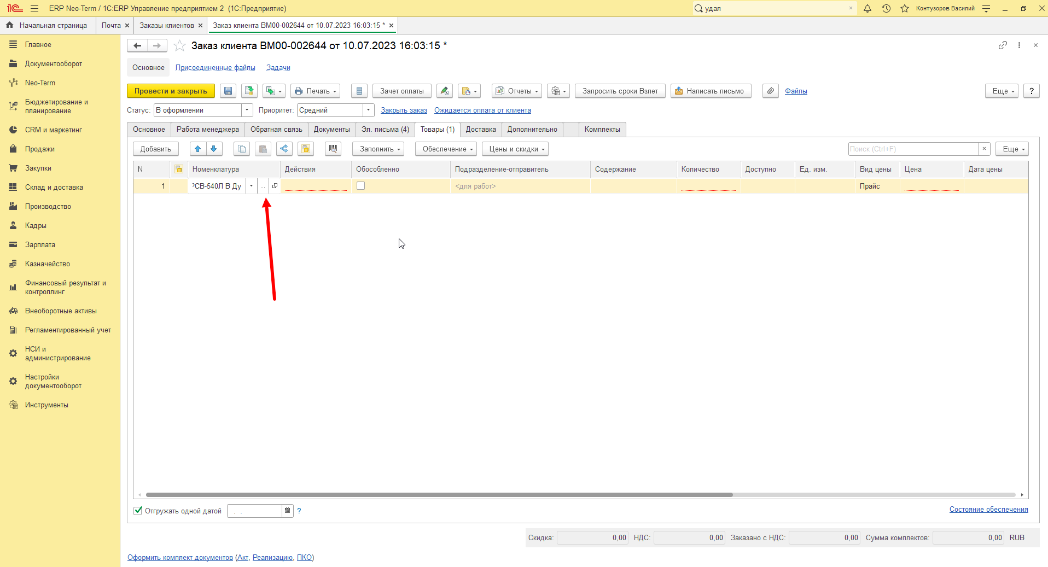Move row up with the blue up arrow
Image resolution: width=1048 pixels, height=567 pixels.
pos(198,149)
